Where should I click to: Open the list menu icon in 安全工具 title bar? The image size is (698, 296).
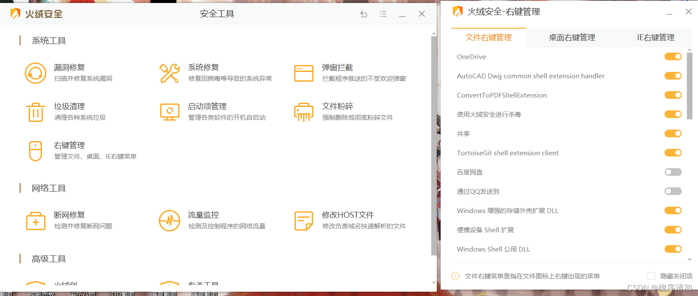[383, 14]
